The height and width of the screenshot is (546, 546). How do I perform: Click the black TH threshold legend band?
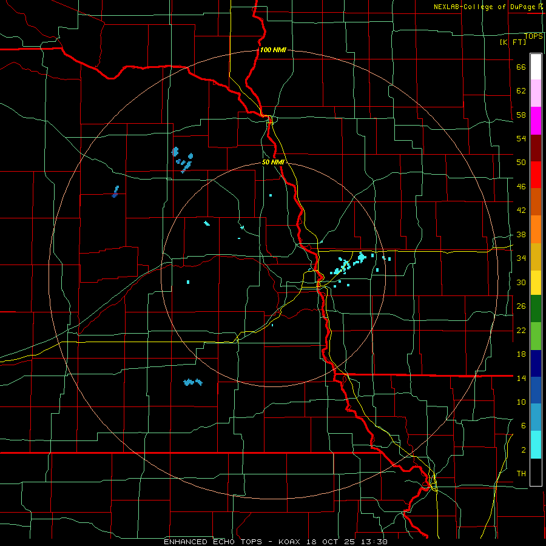(x=536, y=472)
